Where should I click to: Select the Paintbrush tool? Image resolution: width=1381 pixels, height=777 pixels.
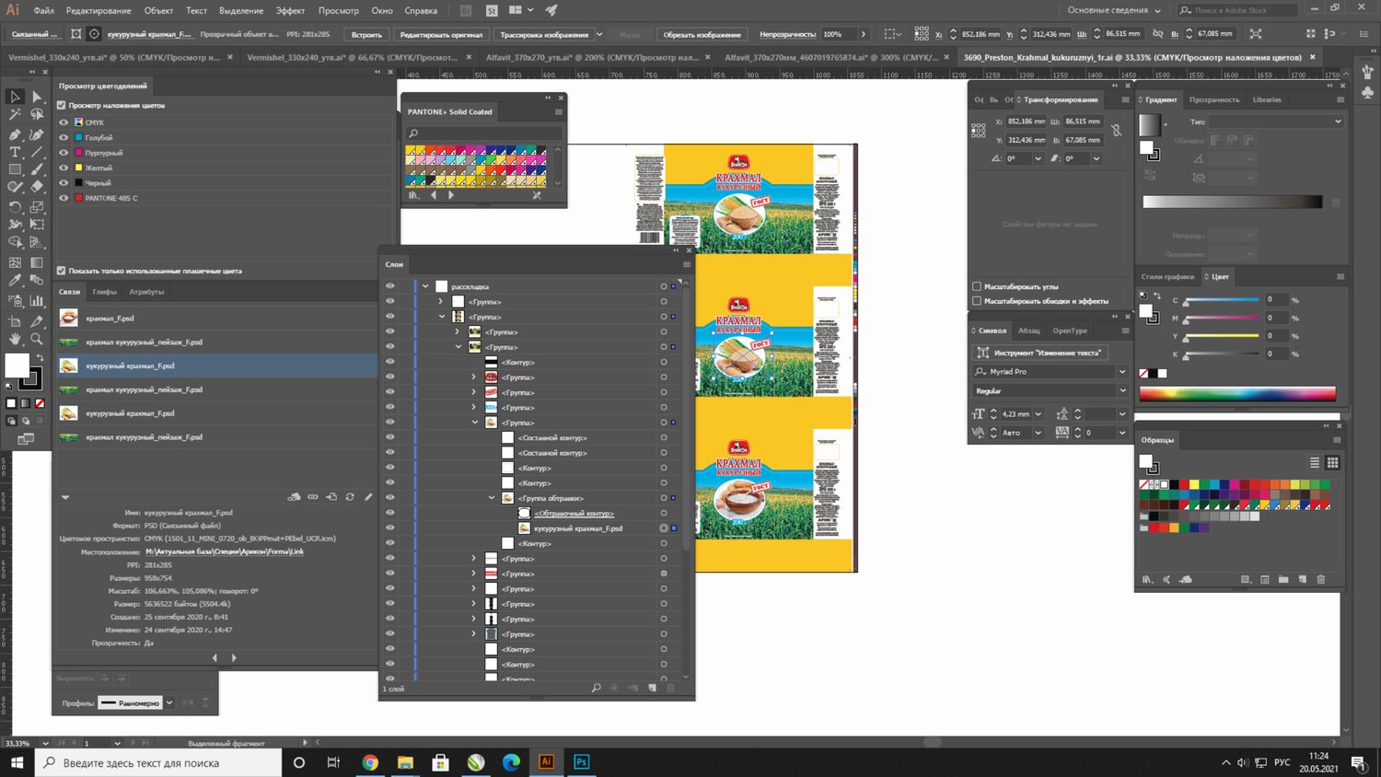click(37, 169)
